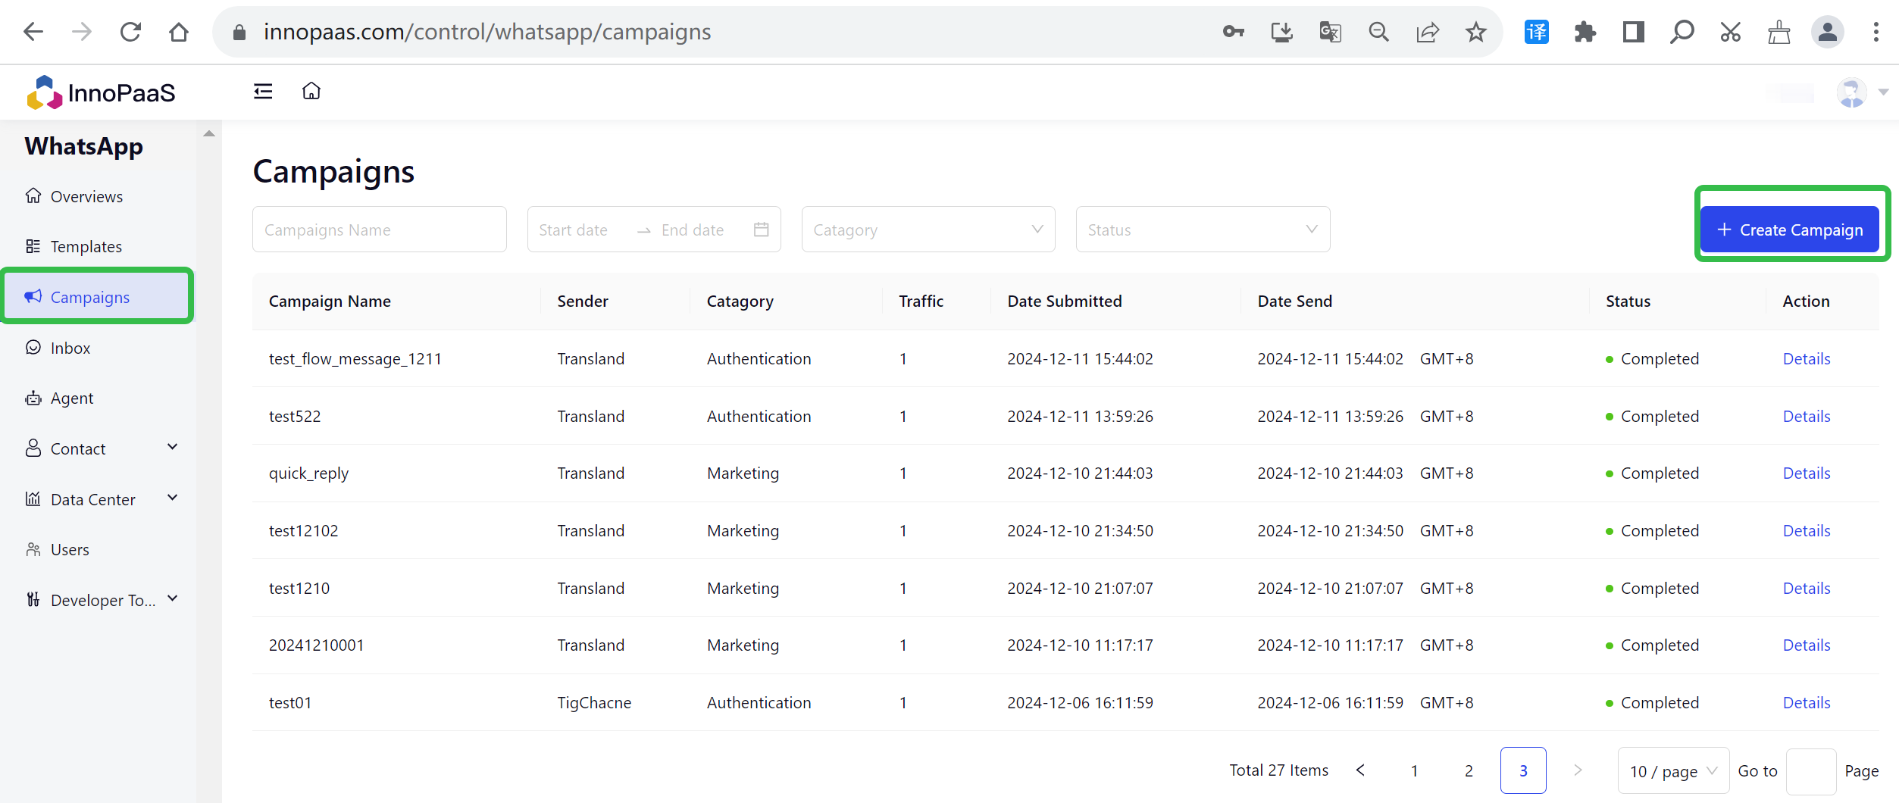Click the calendar icon in date range
Screen dimensions: 1899x803
[x=761, y=230]
